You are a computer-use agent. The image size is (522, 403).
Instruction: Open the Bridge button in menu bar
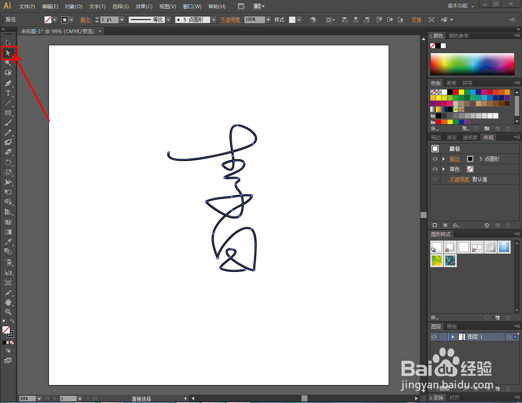coord(241,6)
